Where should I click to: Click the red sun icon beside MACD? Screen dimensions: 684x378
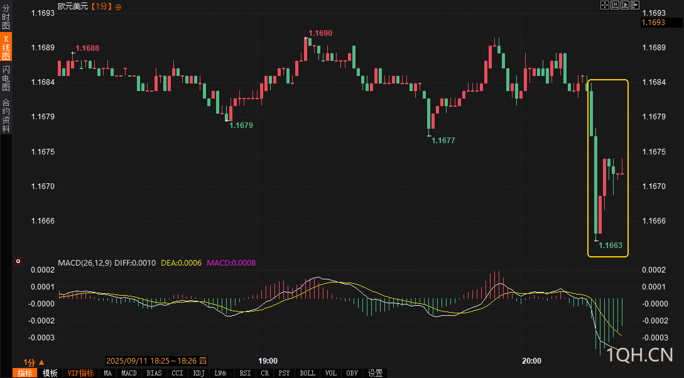18,261
